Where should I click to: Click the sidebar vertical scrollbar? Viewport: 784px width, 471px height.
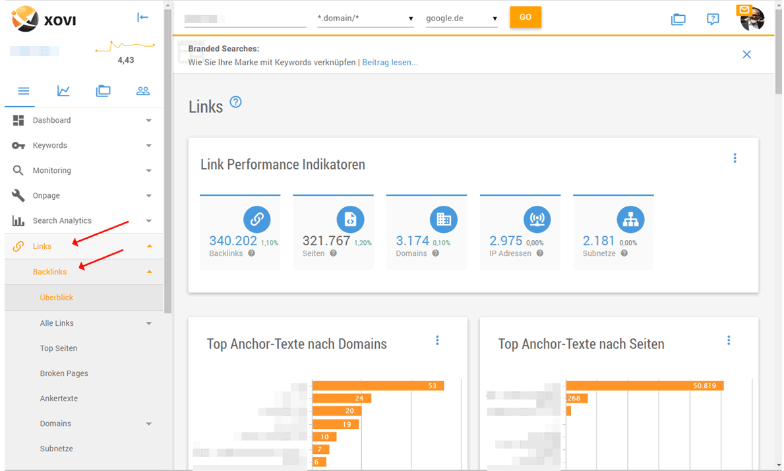coord(168,160)
